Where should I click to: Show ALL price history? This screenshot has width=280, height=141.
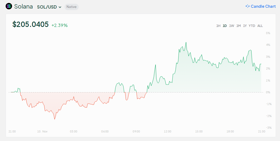click(x=260, y=26)
